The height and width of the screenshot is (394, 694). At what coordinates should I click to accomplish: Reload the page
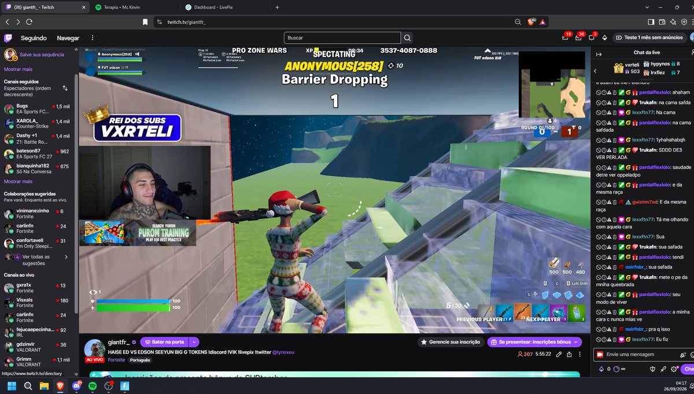29,21
